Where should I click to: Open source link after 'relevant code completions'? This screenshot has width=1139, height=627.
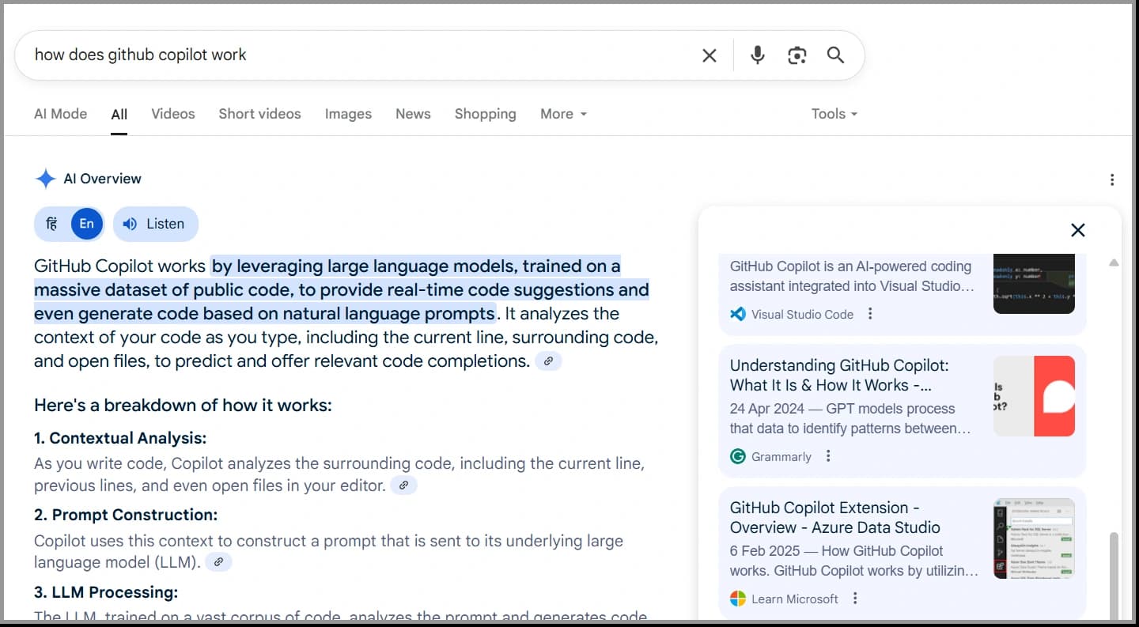click(x=548, y=361)
